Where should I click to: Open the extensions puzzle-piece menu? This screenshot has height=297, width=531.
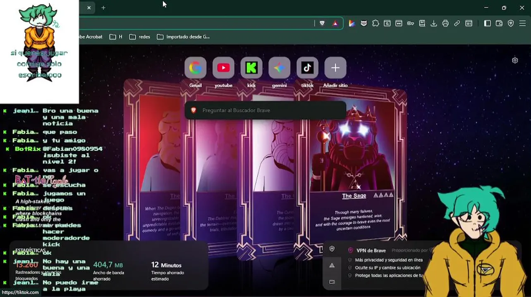(x=376, y=24)
